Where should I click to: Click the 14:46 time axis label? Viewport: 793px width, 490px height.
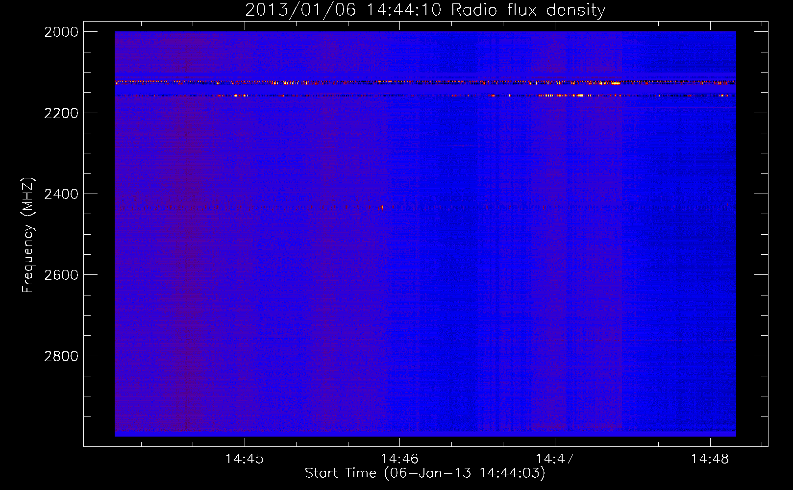(399, 459)
